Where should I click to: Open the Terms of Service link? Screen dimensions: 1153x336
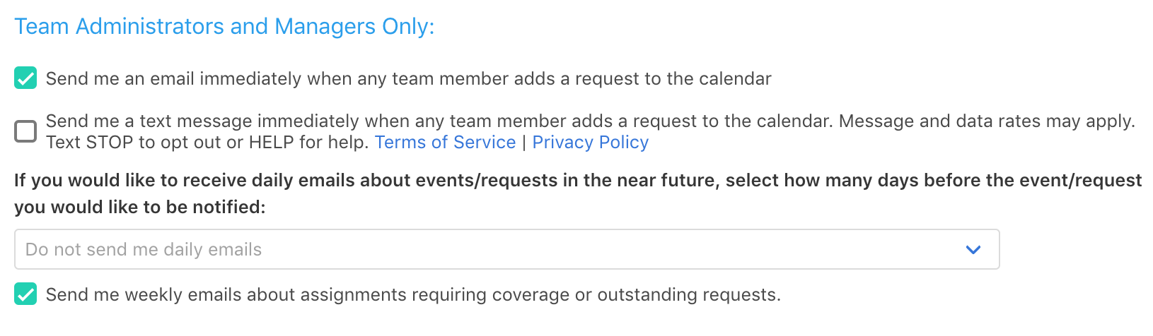[x=445, y=143]
